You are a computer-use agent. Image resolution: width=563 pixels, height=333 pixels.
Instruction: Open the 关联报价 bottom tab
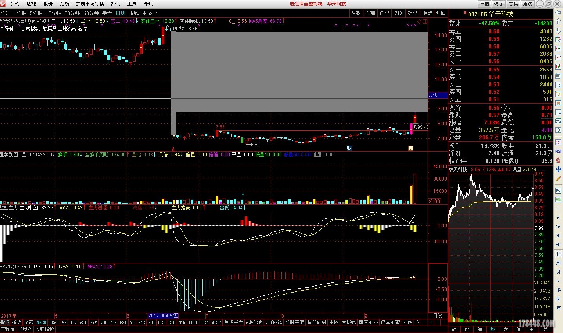[44, 329]
